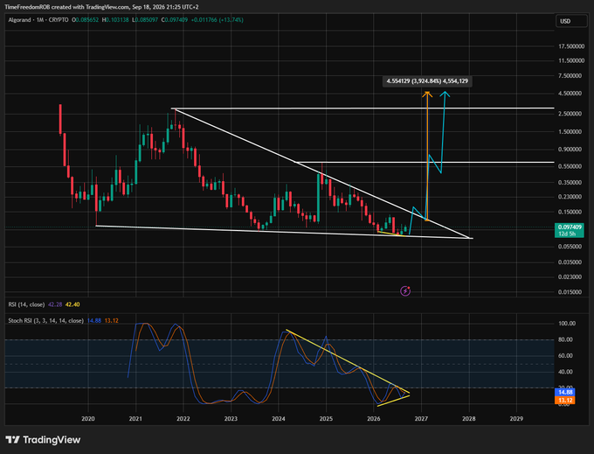
Task: Click the 2029 label on time axis
Action: 516,419
